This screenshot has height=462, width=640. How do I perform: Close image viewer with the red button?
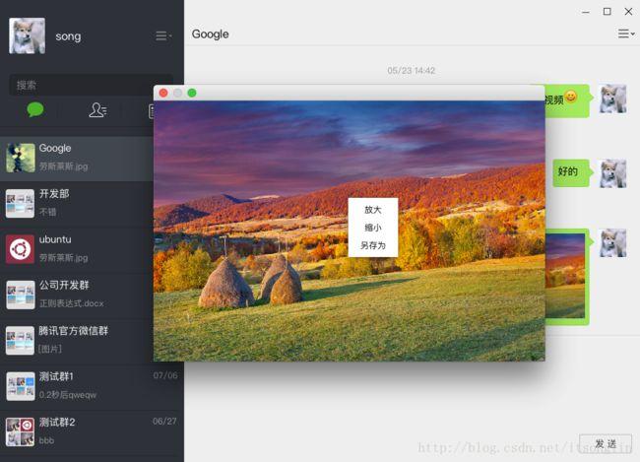click(163, 93)
